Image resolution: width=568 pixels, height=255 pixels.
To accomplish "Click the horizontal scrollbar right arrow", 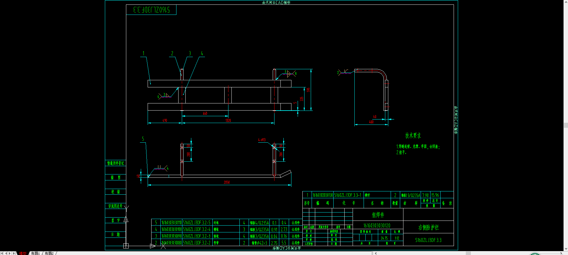I will point(561,253).
